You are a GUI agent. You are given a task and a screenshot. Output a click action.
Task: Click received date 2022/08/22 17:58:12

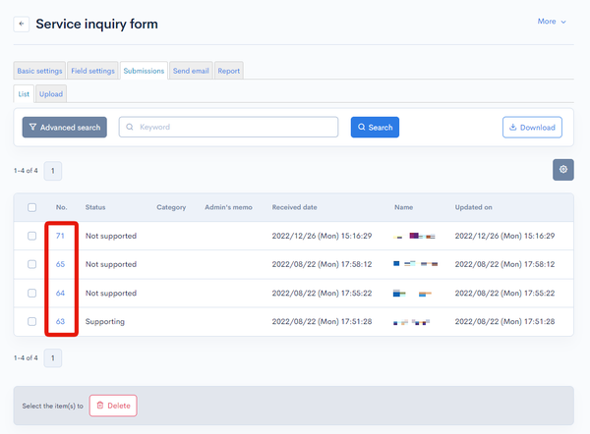click(322, 264)
